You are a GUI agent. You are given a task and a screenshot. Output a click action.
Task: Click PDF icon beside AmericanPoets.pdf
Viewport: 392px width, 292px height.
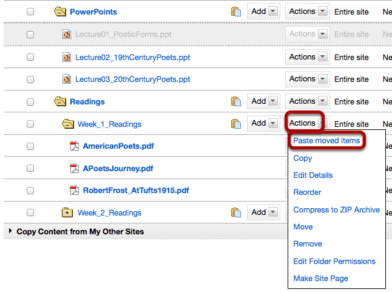tap(74, 146)
